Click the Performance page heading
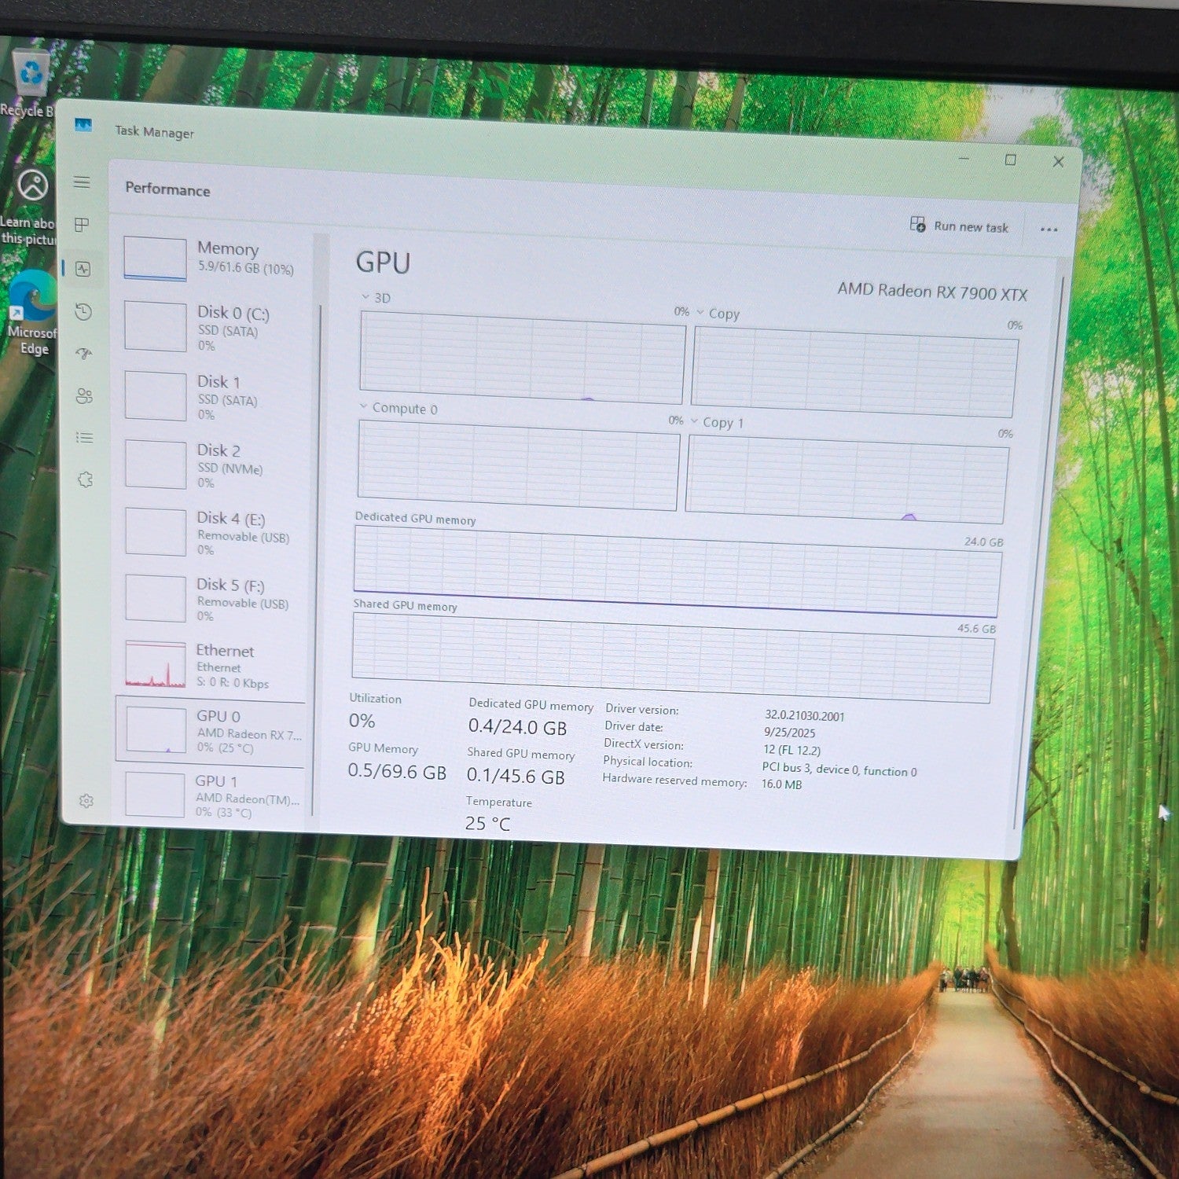 pos(167,189)
